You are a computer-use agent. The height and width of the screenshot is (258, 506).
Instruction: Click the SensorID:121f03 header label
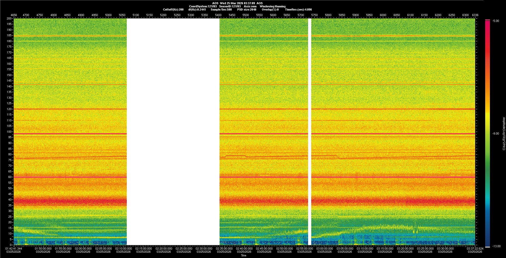[x=230, y=6]
